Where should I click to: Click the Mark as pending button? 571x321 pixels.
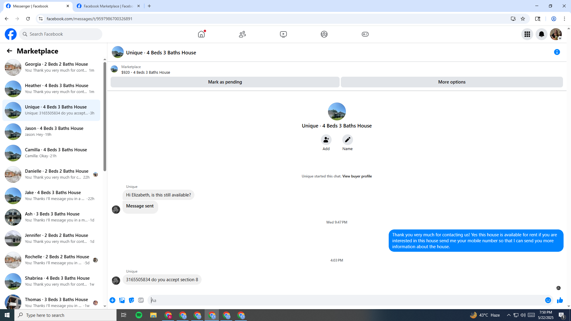pyautogui.click(x=225, y=82)
